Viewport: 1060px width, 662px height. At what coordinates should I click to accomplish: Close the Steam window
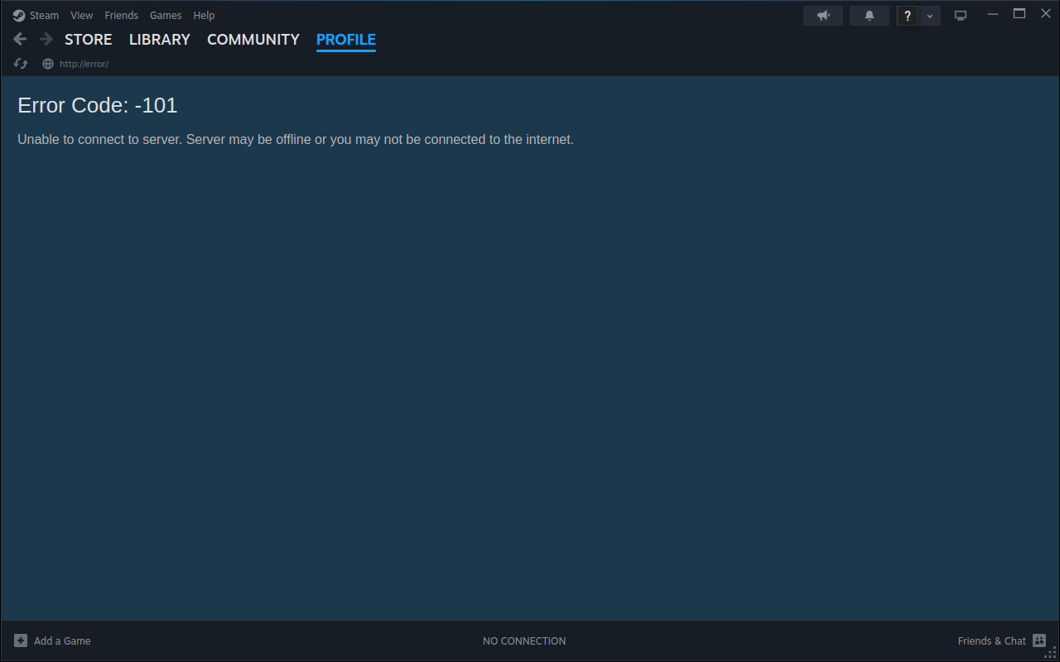[1046, 14]
